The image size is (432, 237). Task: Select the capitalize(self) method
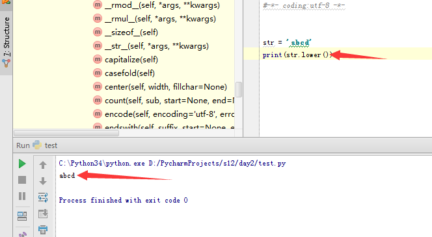click(131, 59)
